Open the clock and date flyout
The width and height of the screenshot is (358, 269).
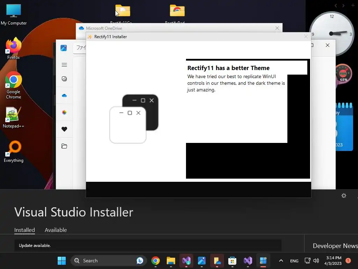pyautogui.click(x=333, y=261)
